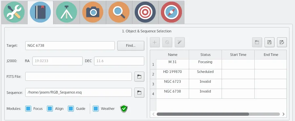
Task: Open the Mount tab with tripod icon
Action: click(x=67, y=12)
